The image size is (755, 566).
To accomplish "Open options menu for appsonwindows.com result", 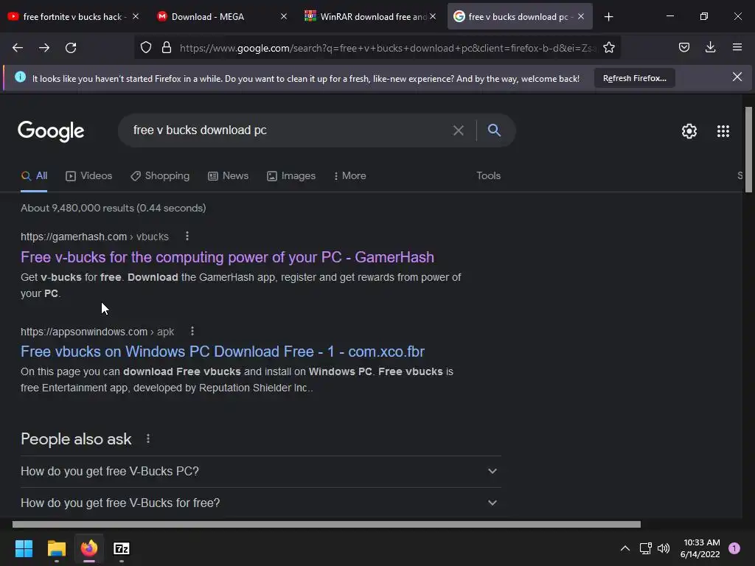I will coord(192,331).
